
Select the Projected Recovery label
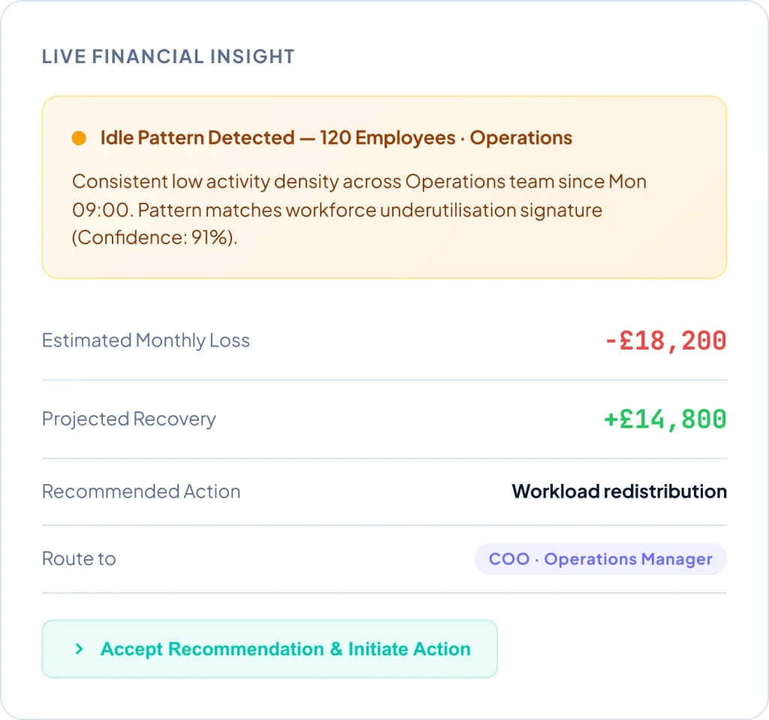pyautogui.click(x=128, y=419)
